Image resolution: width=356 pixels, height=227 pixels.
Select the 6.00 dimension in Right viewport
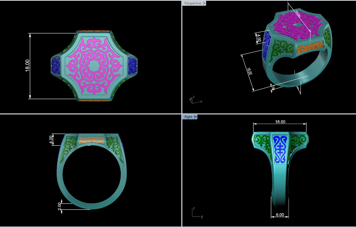pos(280,215)
